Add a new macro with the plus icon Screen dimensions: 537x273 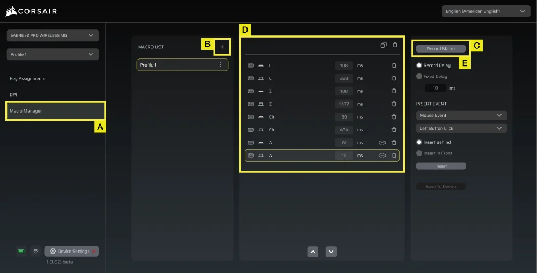click(x=222, y=47)
